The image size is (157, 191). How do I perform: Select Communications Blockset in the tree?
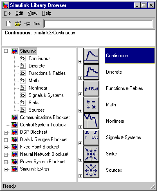click(45, 117)
